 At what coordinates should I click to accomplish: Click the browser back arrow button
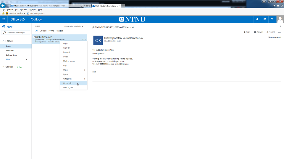pos(3,6)
